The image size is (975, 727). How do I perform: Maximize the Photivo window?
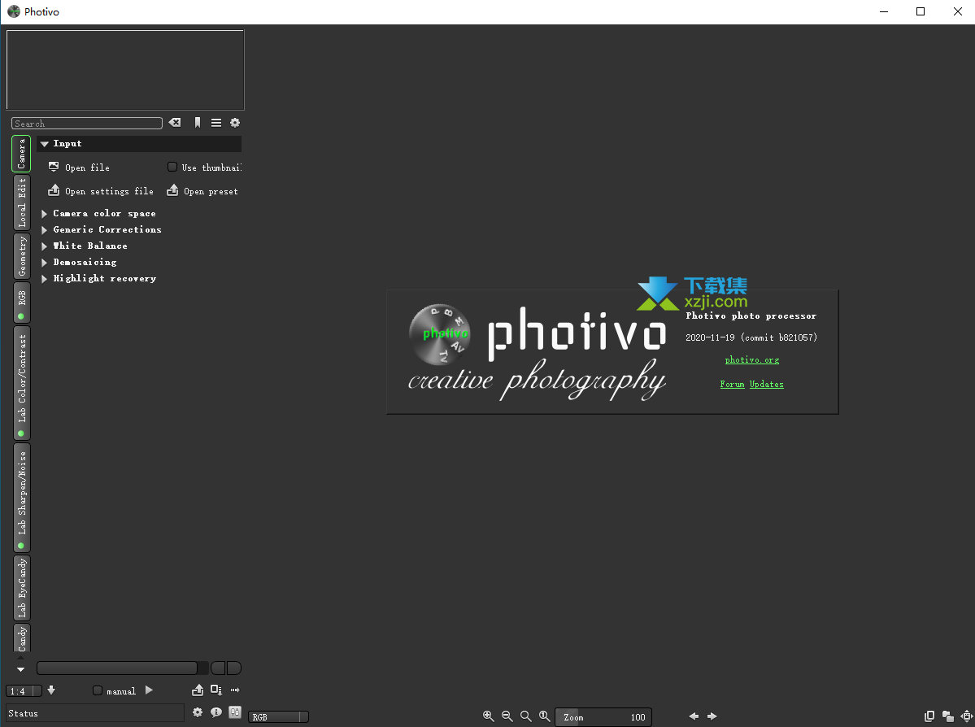921,12
